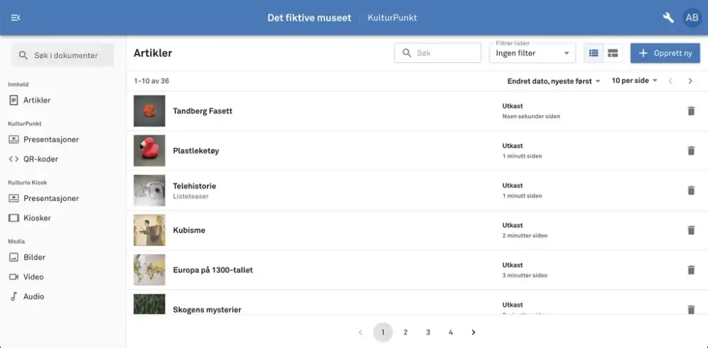708x348 pixels.
Task: Expand the sort order dropdown
Action: [554, 81]
